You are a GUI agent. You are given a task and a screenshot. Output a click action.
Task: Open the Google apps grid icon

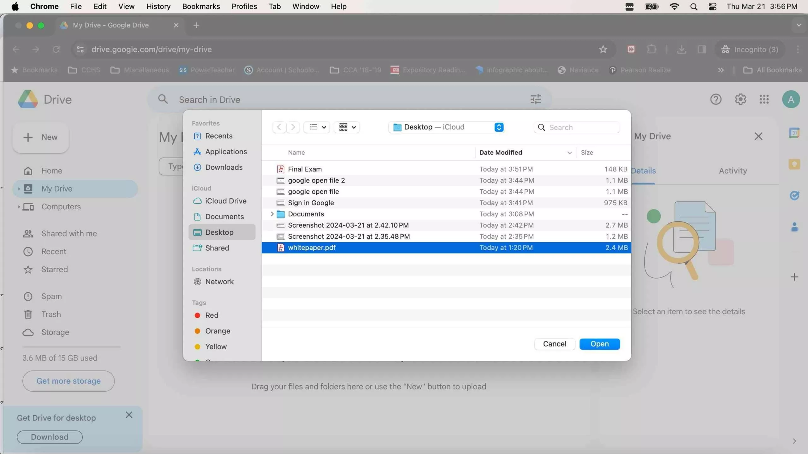764,99
